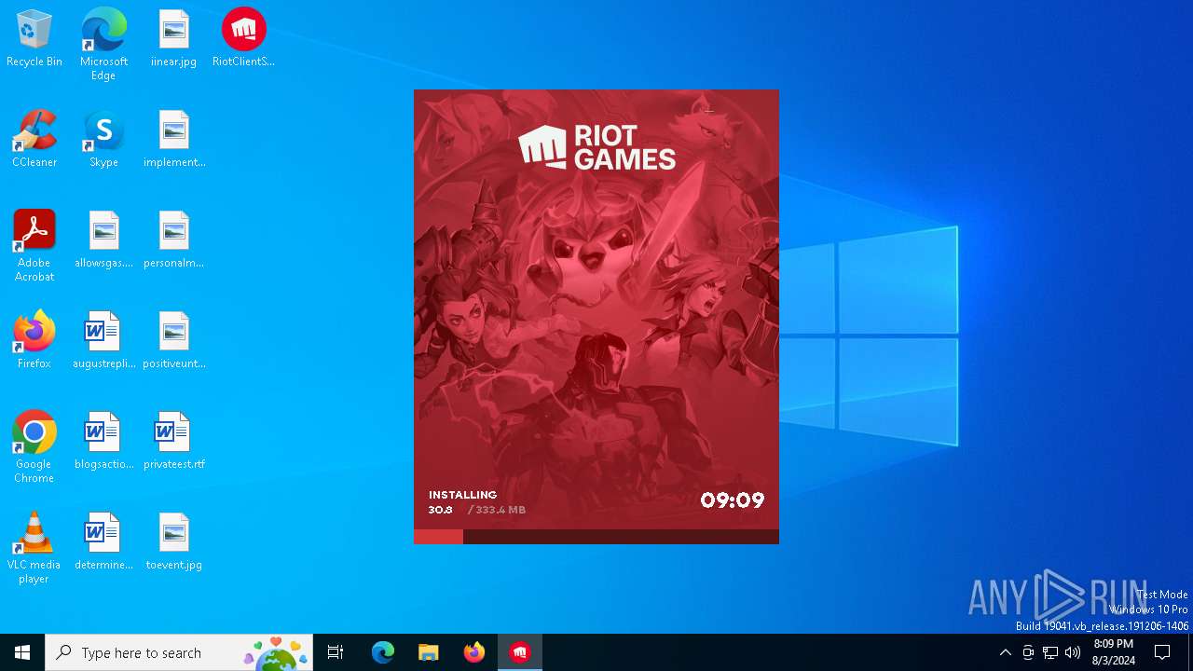Select the augustrepli... Word document
The image size is (1193, 671).
tap(103, 341)
